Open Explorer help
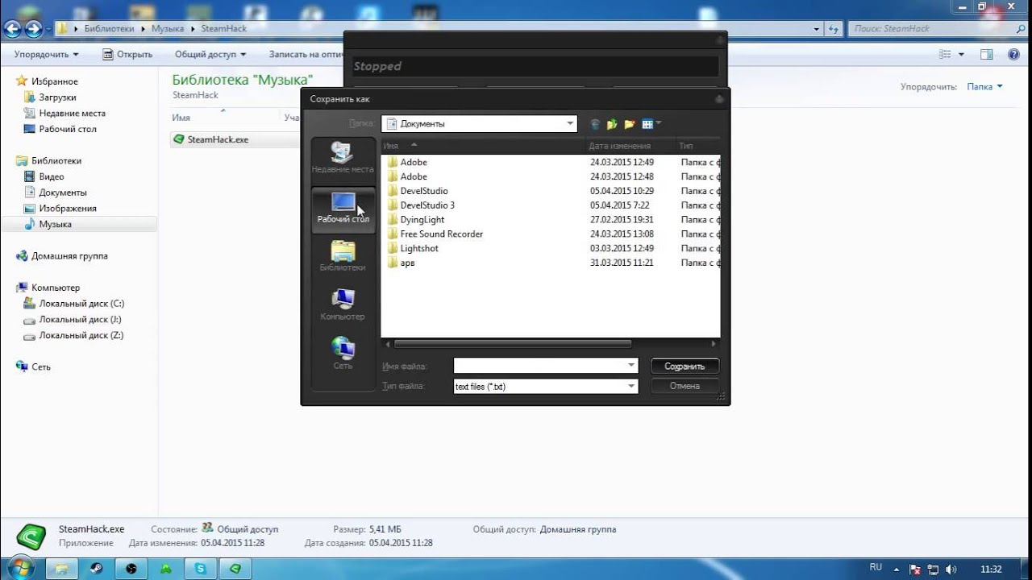 click(x=1013, y=55)
